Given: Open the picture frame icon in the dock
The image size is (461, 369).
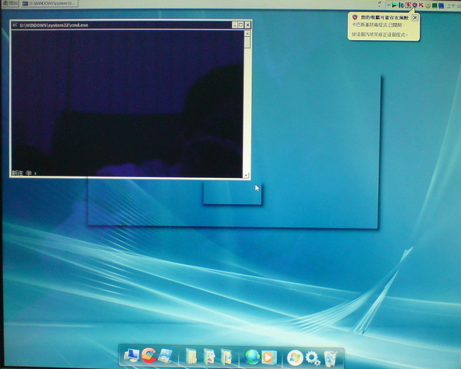Looking at the screenshot, I should [x=165, y=356].
